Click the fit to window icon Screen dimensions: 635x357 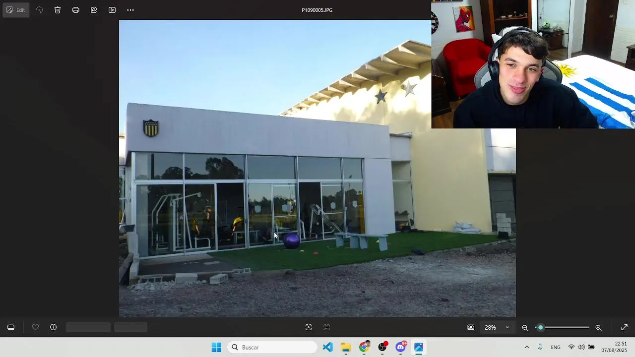click(x=471, y=327)
